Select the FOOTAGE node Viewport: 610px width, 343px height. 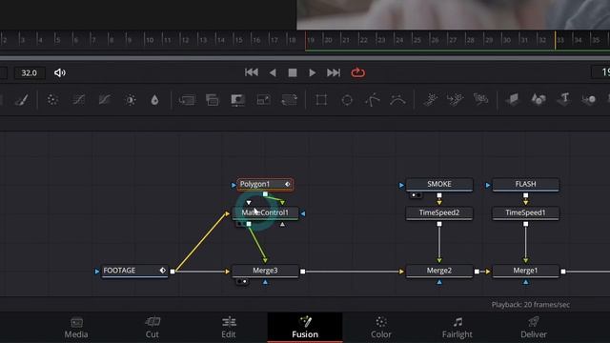(134, 271)
